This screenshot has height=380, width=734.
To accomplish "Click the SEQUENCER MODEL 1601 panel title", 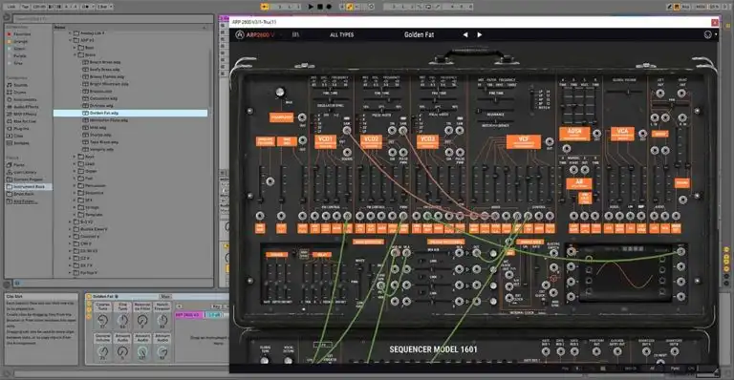I will click(434, 349).
